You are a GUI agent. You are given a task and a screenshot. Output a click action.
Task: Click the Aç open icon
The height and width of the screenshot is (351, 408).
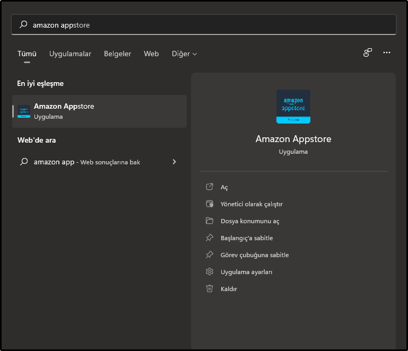pyautogui.click(x=210, y=187)
